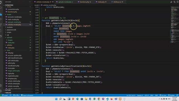Open account-update.php in explorer
Image resolution: width=179 pixels, height=101 pixels.
[15, 56]
